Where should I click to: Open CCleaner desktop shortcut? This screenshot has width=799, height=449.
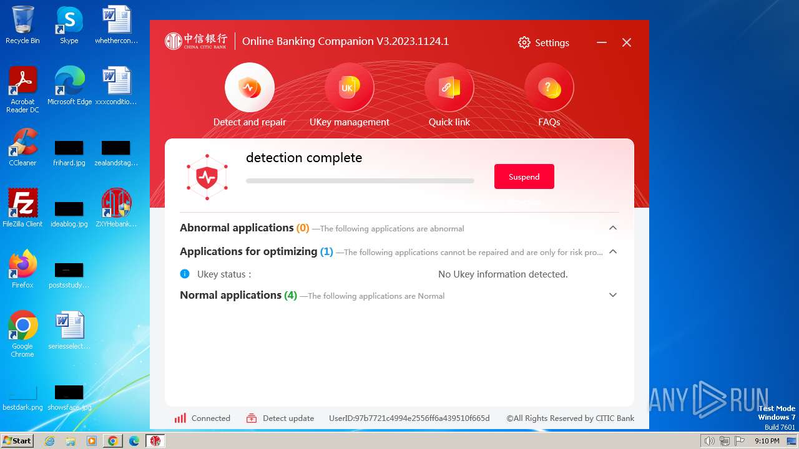pyautogui.click(x=22, y=148)
